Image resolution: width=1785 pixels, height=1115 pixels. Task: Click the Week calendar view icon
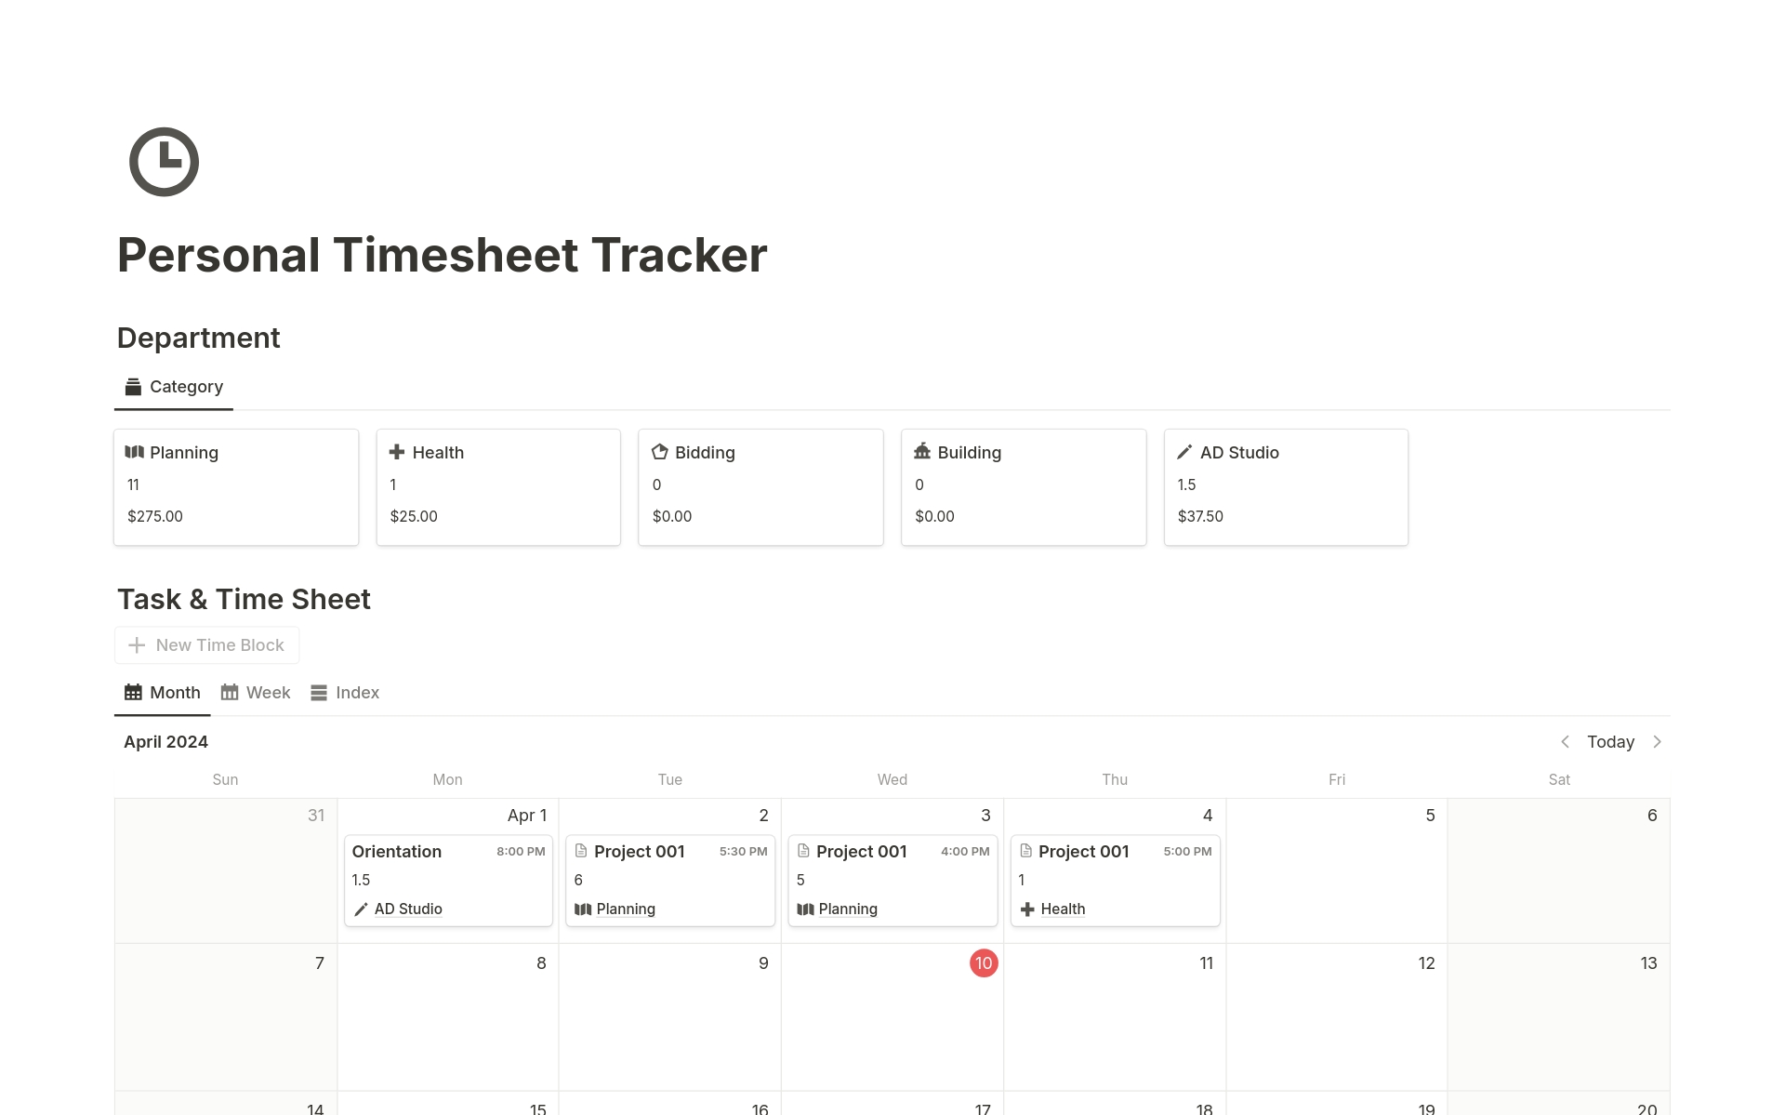click(x=227, y=693)
